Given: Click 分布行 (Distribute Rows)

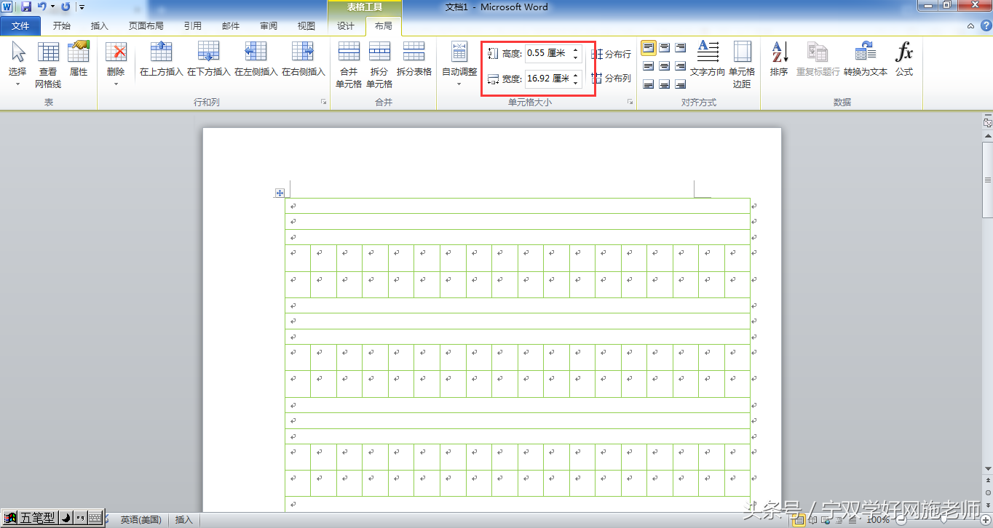Looking at the screenshot, I should point(612,54).
